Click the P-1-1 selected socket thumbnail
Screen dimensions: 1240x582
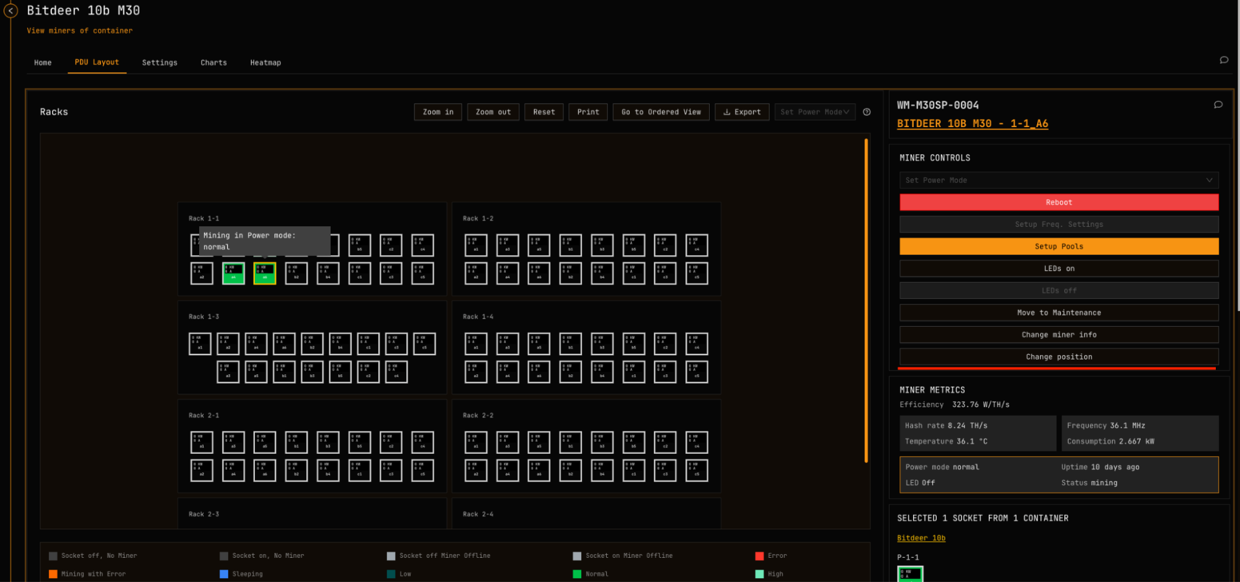(909, 574)
